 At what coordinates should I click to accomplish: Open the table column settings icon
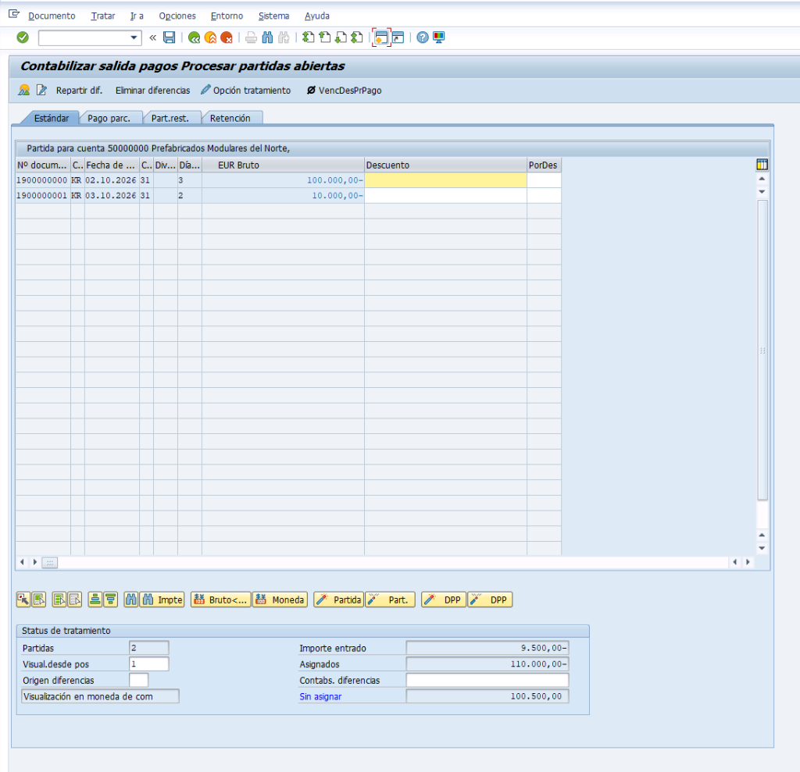(762, 165)
